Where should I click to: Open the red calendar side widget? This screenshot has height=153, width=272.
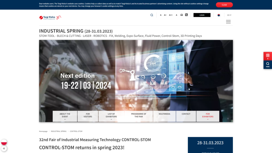268,56
